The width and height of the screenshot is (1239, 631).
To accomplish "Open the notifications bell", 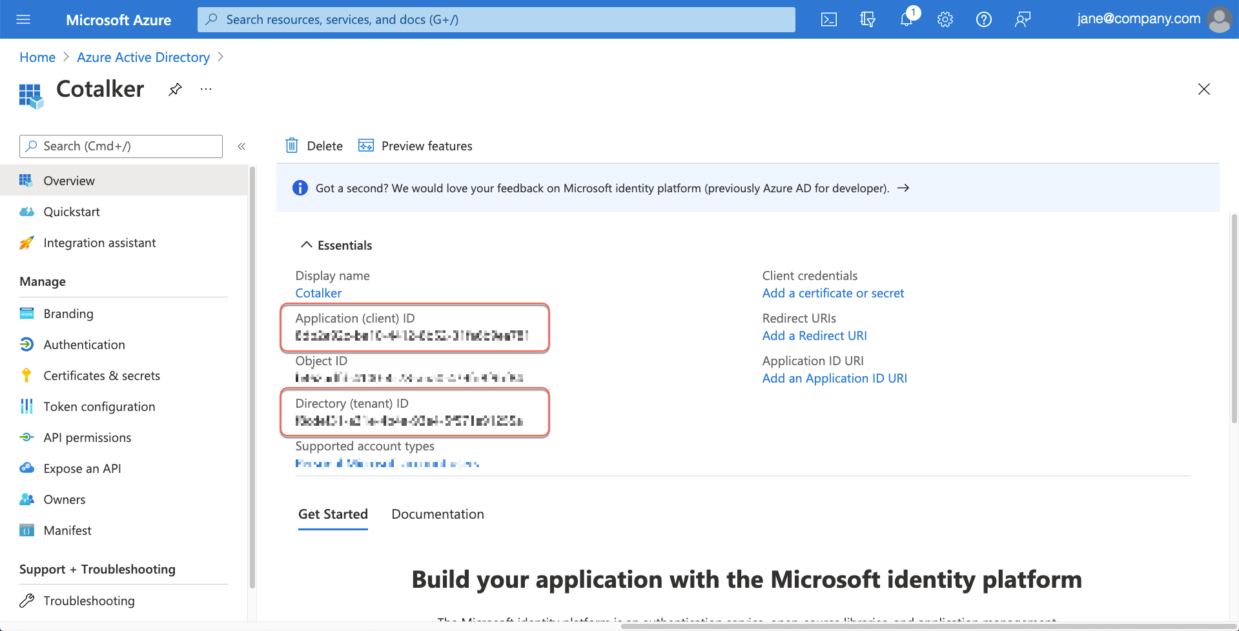I will 907,19.
